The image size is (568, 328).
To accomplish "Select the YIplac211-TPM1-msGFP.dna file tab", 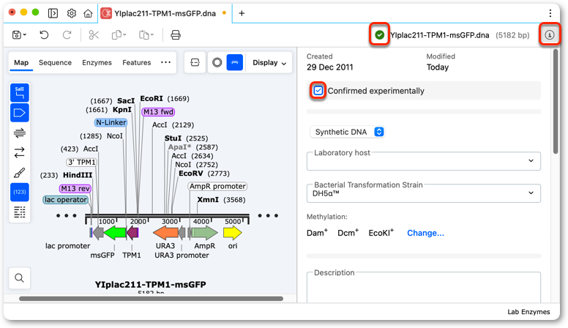I will tap(165, 13).
